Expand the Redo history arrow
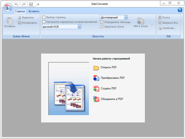This screenshot has height=139, width=186. pos(27,5)
